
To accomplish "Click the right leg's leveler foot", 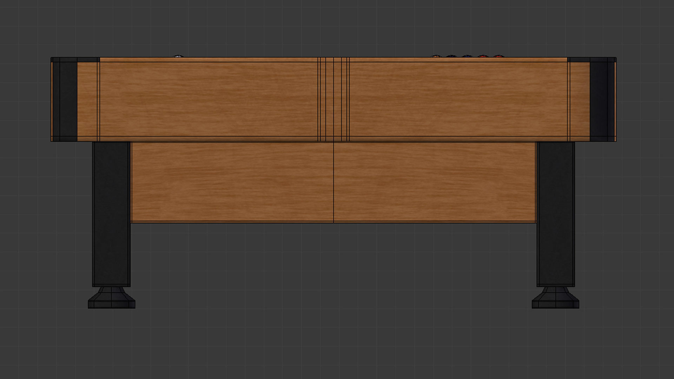I will pyautogui.click(x=555, y=298).
